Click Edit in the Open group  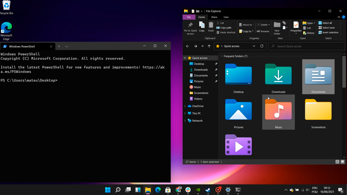pos(307,28)
